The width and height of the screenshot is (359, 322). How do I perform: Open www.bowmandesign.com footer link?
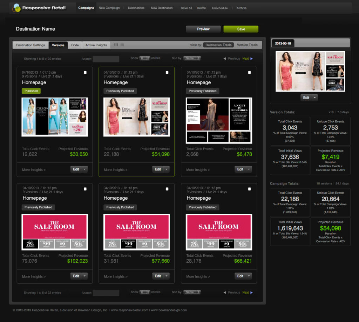click(169, 310)
